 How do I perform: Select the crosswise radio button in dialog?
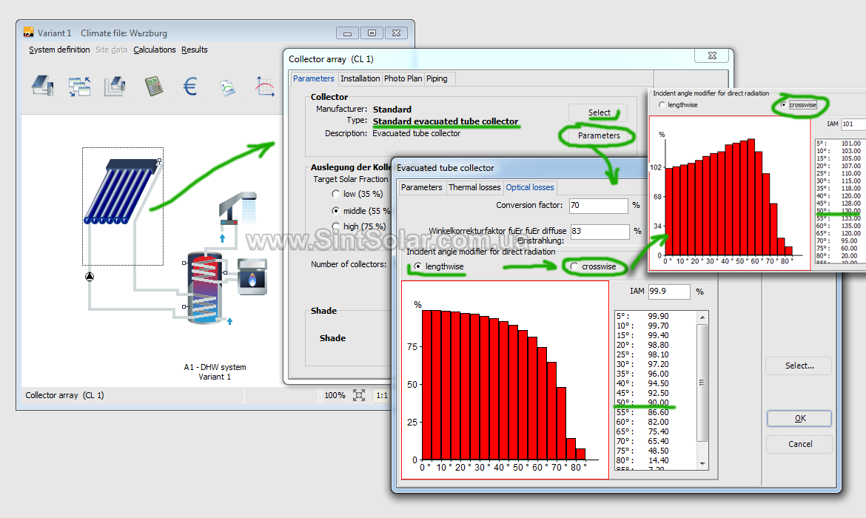tap(574, 266)
